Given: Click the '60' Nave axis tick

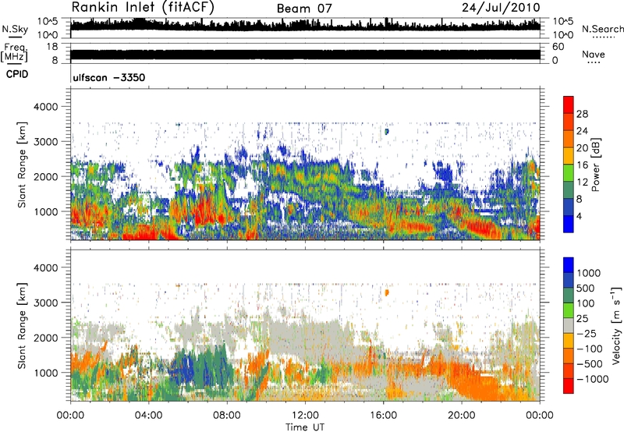Looking at the screenshot, I should [x=558, y=47].
